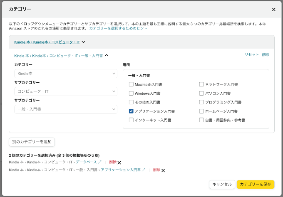Check the Macintosh入門書 checkbox
This screenshot has height=197, width=283.
click(132, 84)
